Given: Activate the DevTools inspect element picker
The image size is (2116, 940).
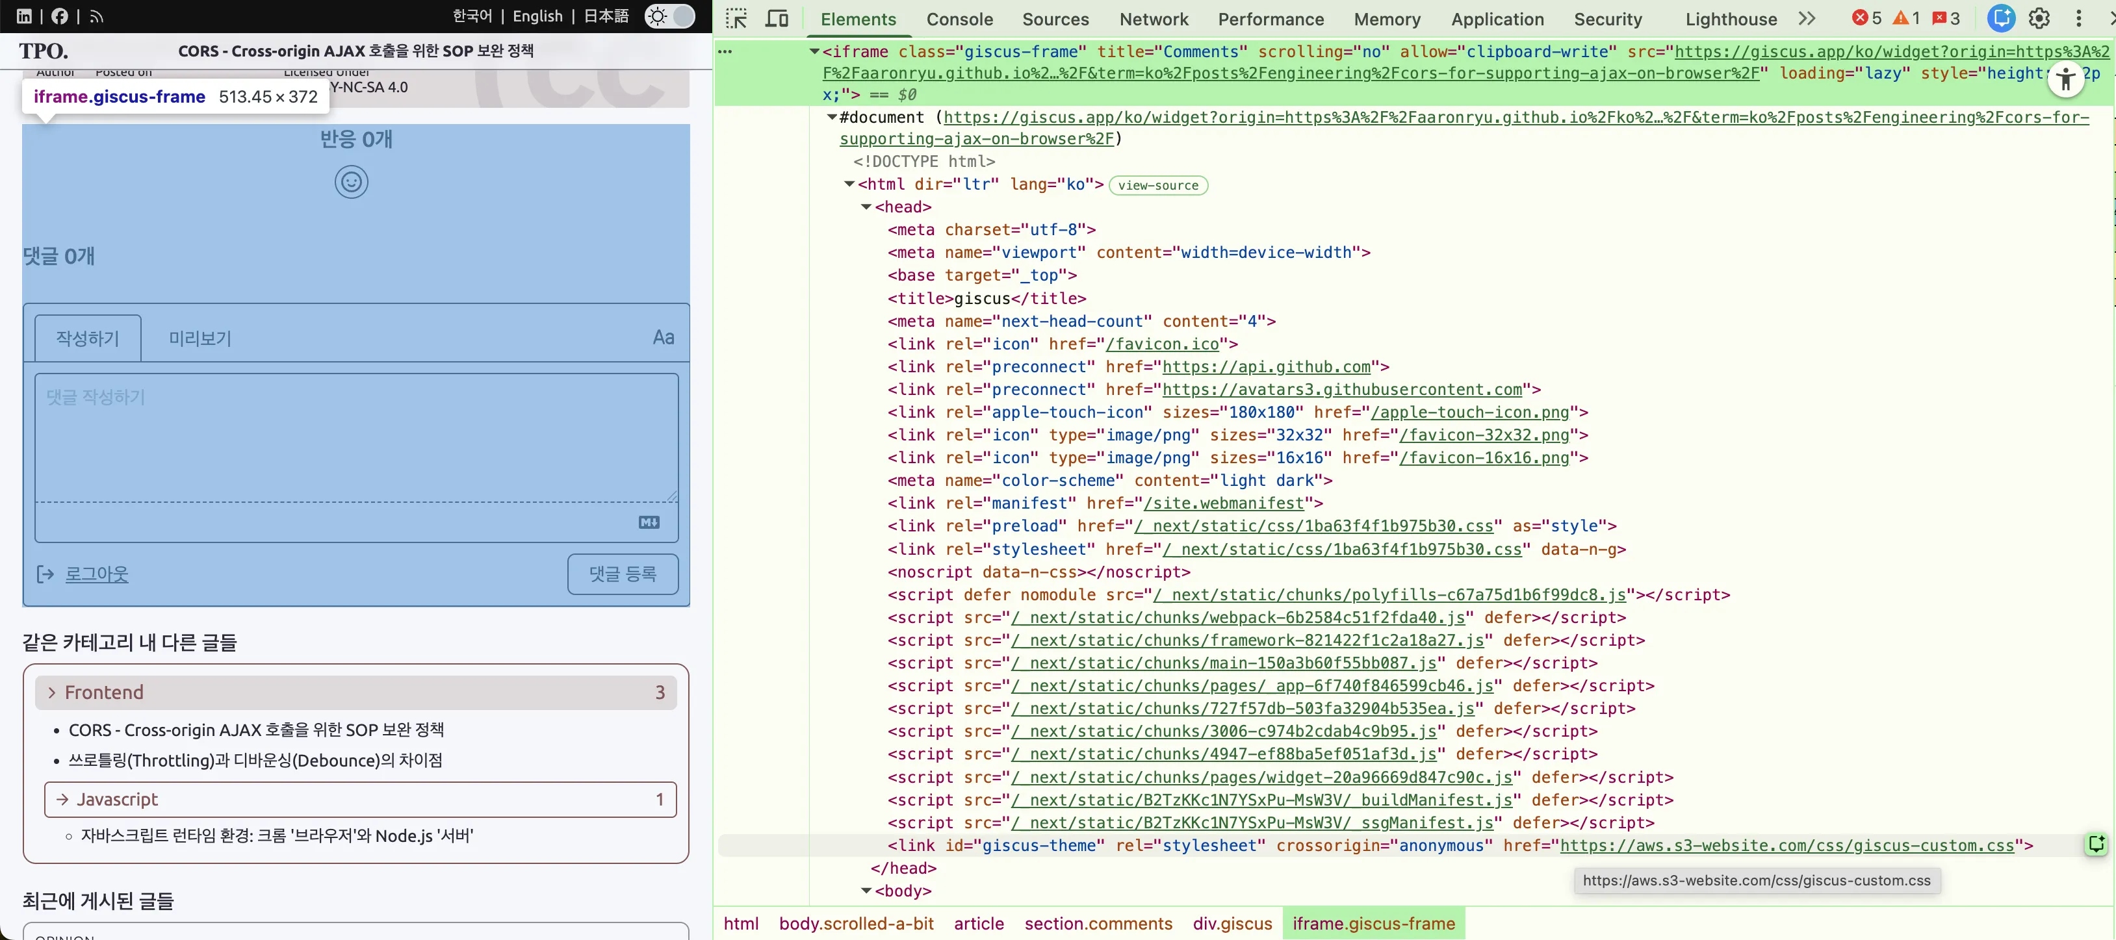Looking at the screenshot, I should pyautogui.click(x=736, y=18).
